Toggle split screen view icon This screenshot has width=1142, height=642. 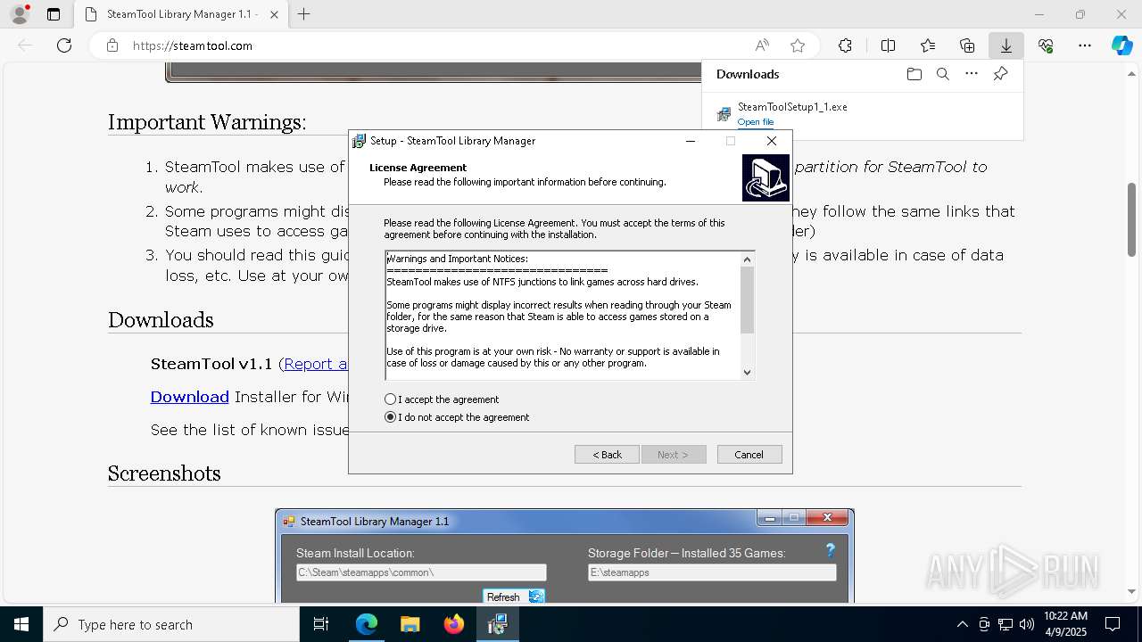coord(888,45)
